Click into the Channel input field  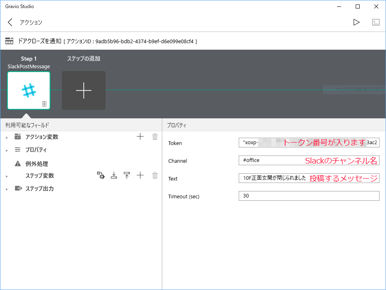tap(309, 160)
